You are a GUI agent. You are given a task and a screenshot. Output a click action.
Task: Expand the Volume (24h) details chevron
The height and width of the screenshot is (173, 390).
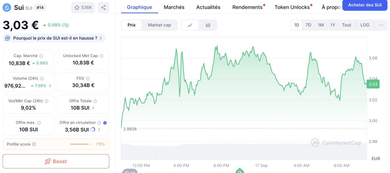point(50,86)
